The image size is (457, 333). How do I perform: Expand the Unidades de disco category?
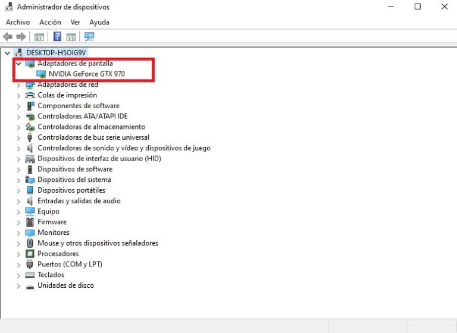[x=18, y=285]
